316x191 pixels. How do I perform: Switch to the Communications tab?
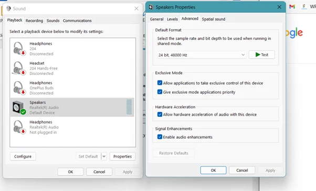tap(77, 21)
